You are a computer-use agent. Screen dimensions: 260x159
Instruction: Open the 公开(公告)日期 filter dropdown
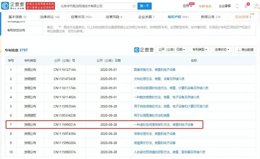pyautogui.click(x=172, y=50)
